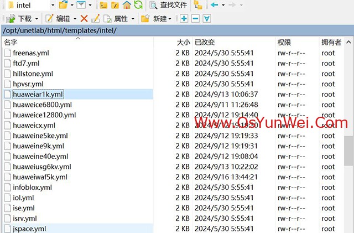
Task: Click the date 2024/9/12 19:19:33
Action: [x=226, y=136]
